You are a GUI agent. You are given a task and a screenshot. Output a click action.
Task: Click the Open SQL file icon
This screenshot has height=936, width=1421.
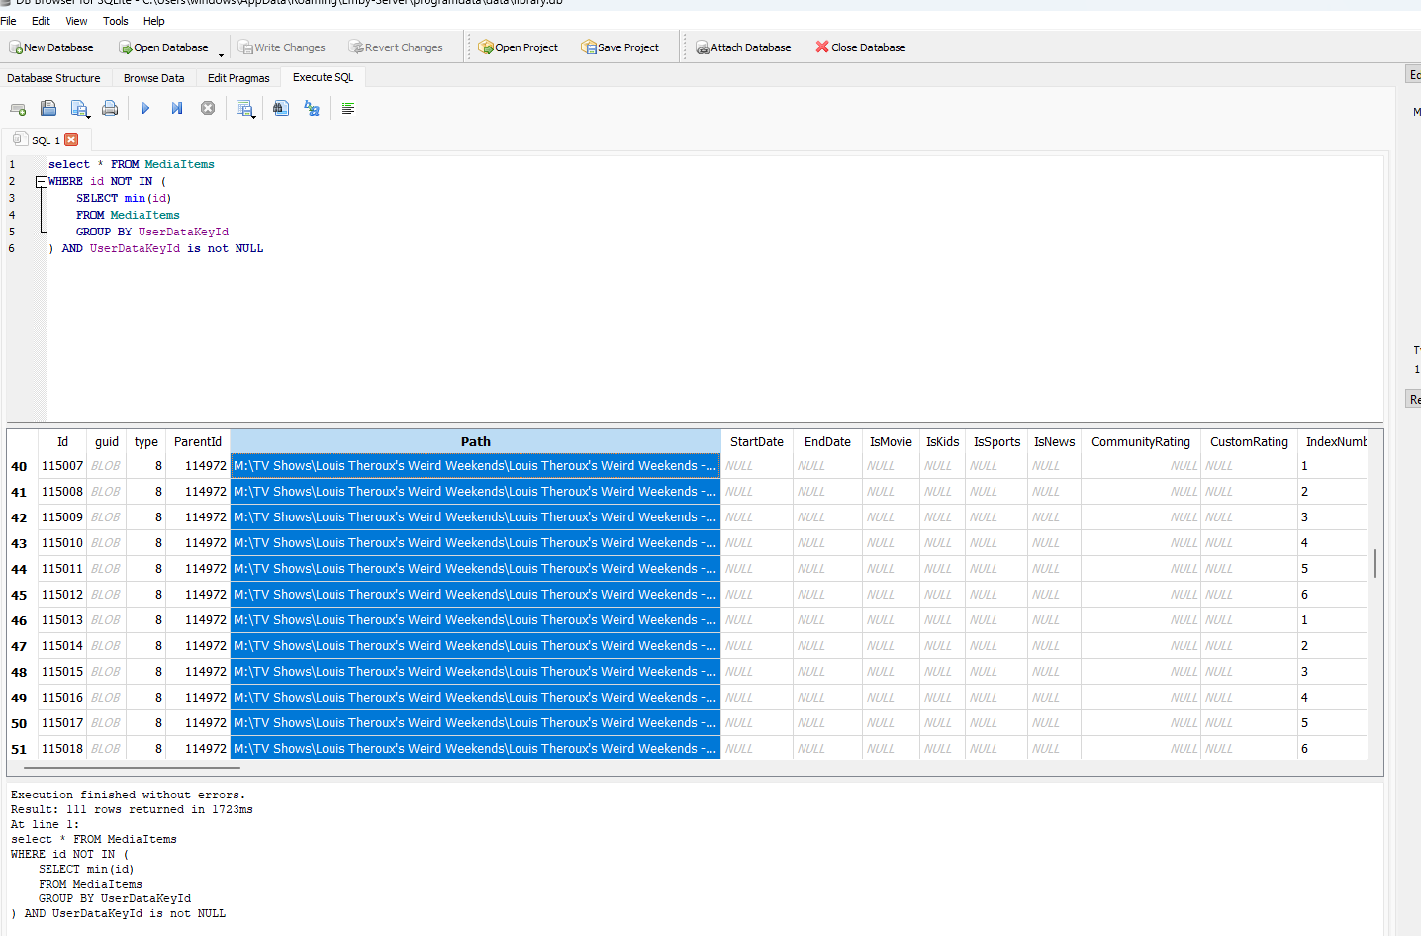47,109
